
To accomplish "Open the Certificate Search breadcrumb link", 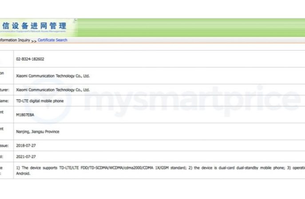I will [x=52, y=40].
